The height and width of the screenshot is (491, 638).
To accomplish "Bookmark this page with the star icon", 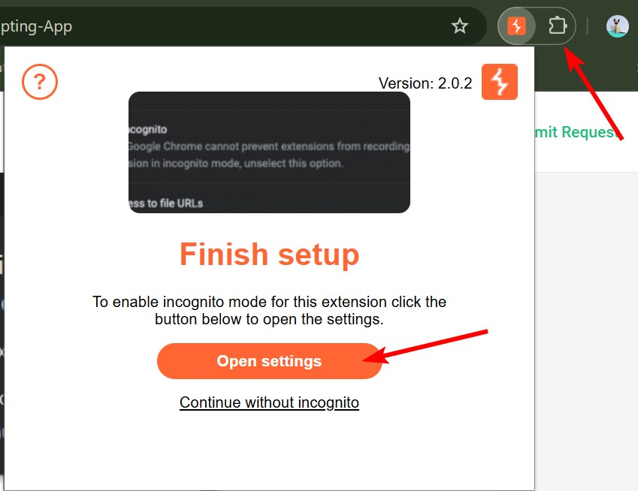I will 459,26.
